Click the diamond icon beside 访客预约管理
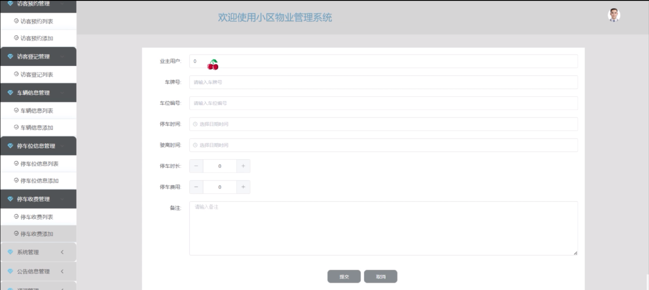 (x=10, y=3)
